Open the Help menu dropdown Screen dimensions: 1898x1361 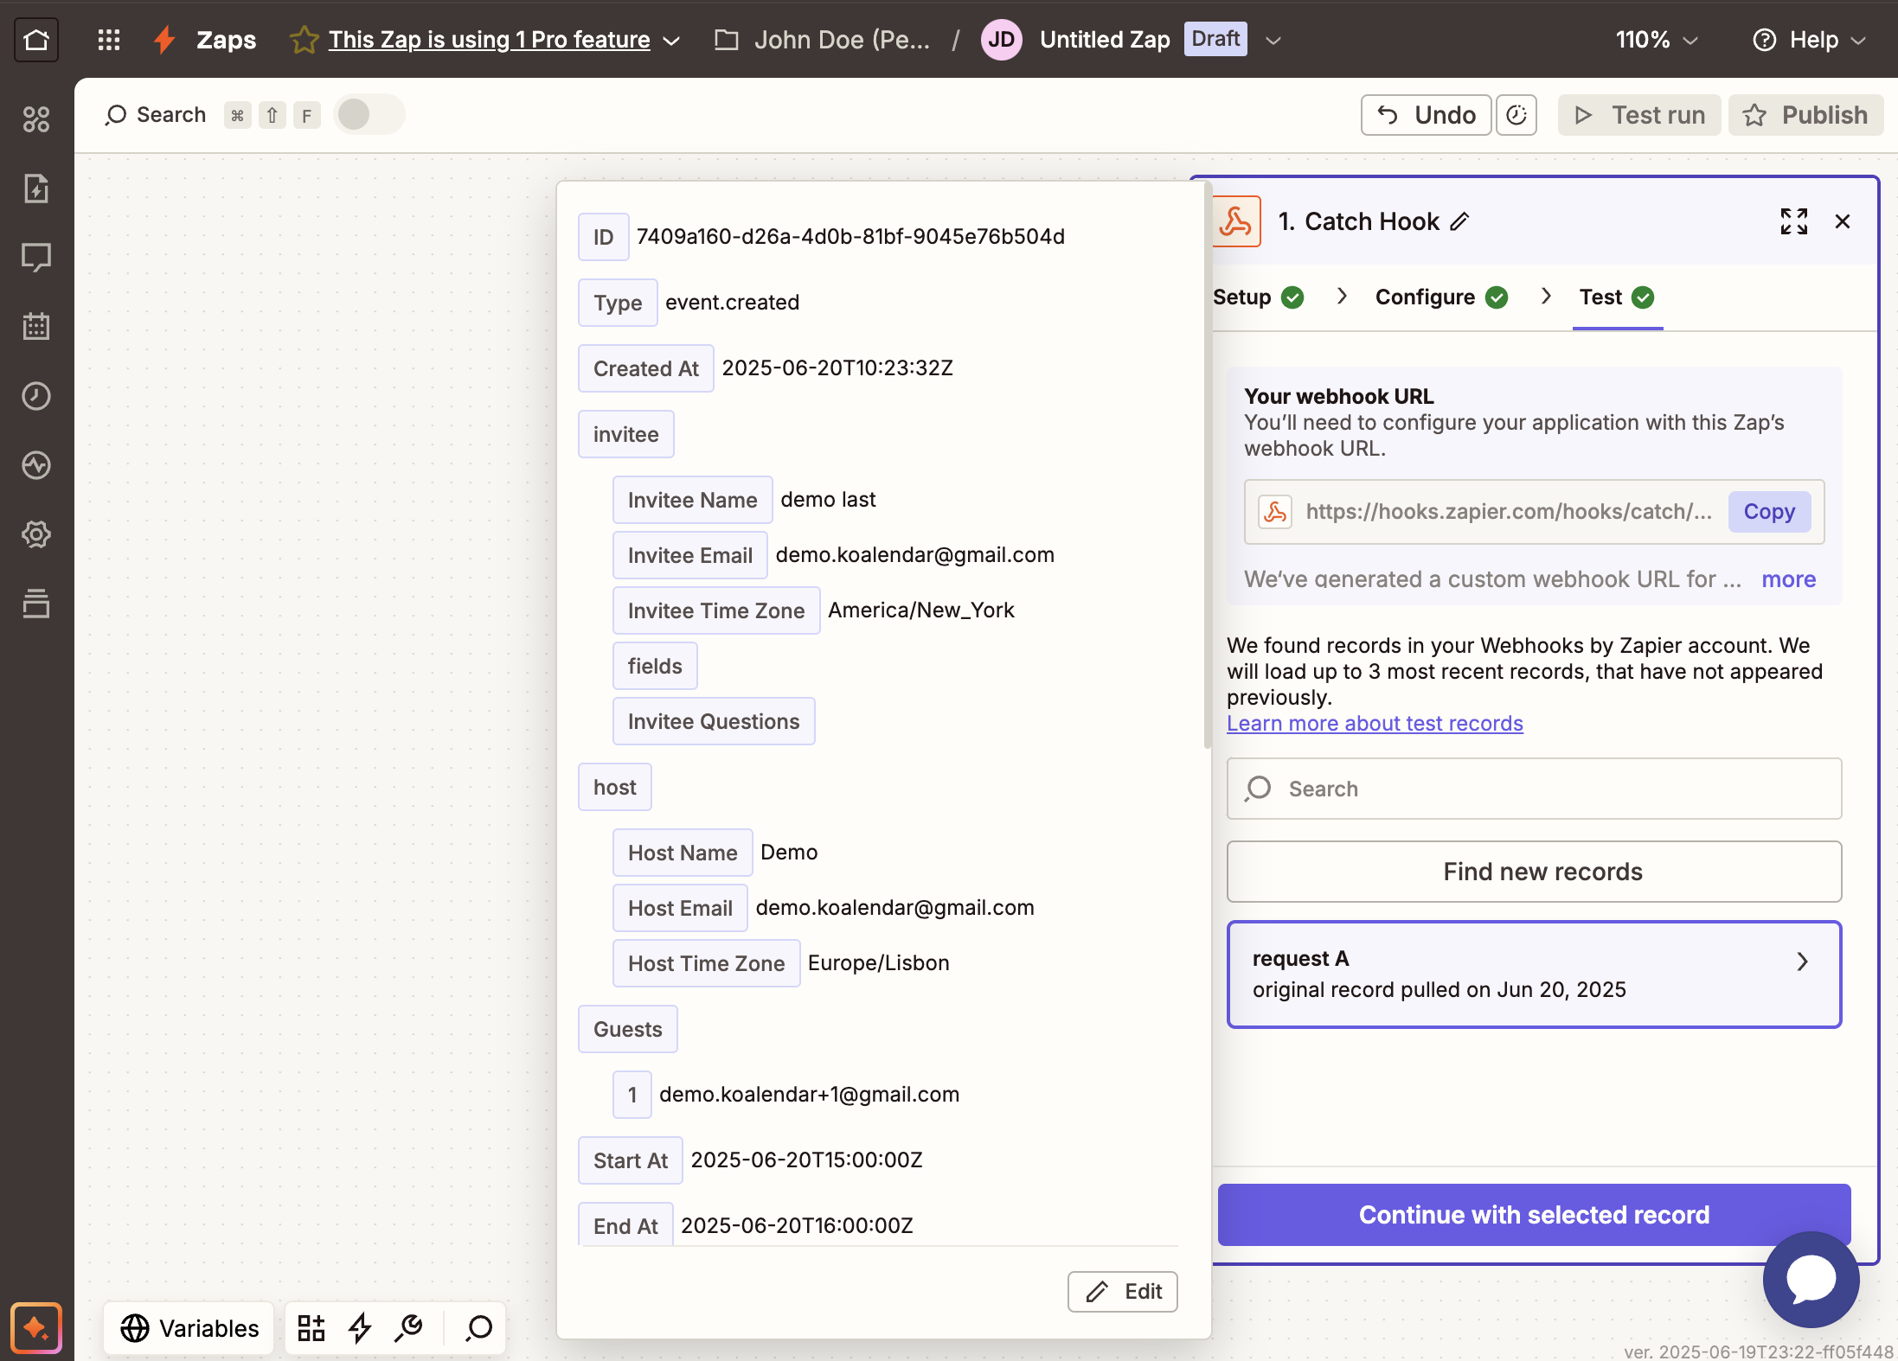(x=1810, y=40)
